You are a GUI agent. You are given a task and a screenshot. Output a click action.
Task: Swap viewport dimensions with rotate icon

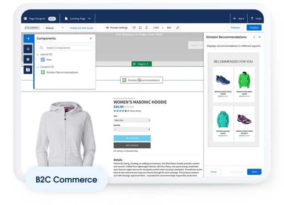click(x=177, y=28)
